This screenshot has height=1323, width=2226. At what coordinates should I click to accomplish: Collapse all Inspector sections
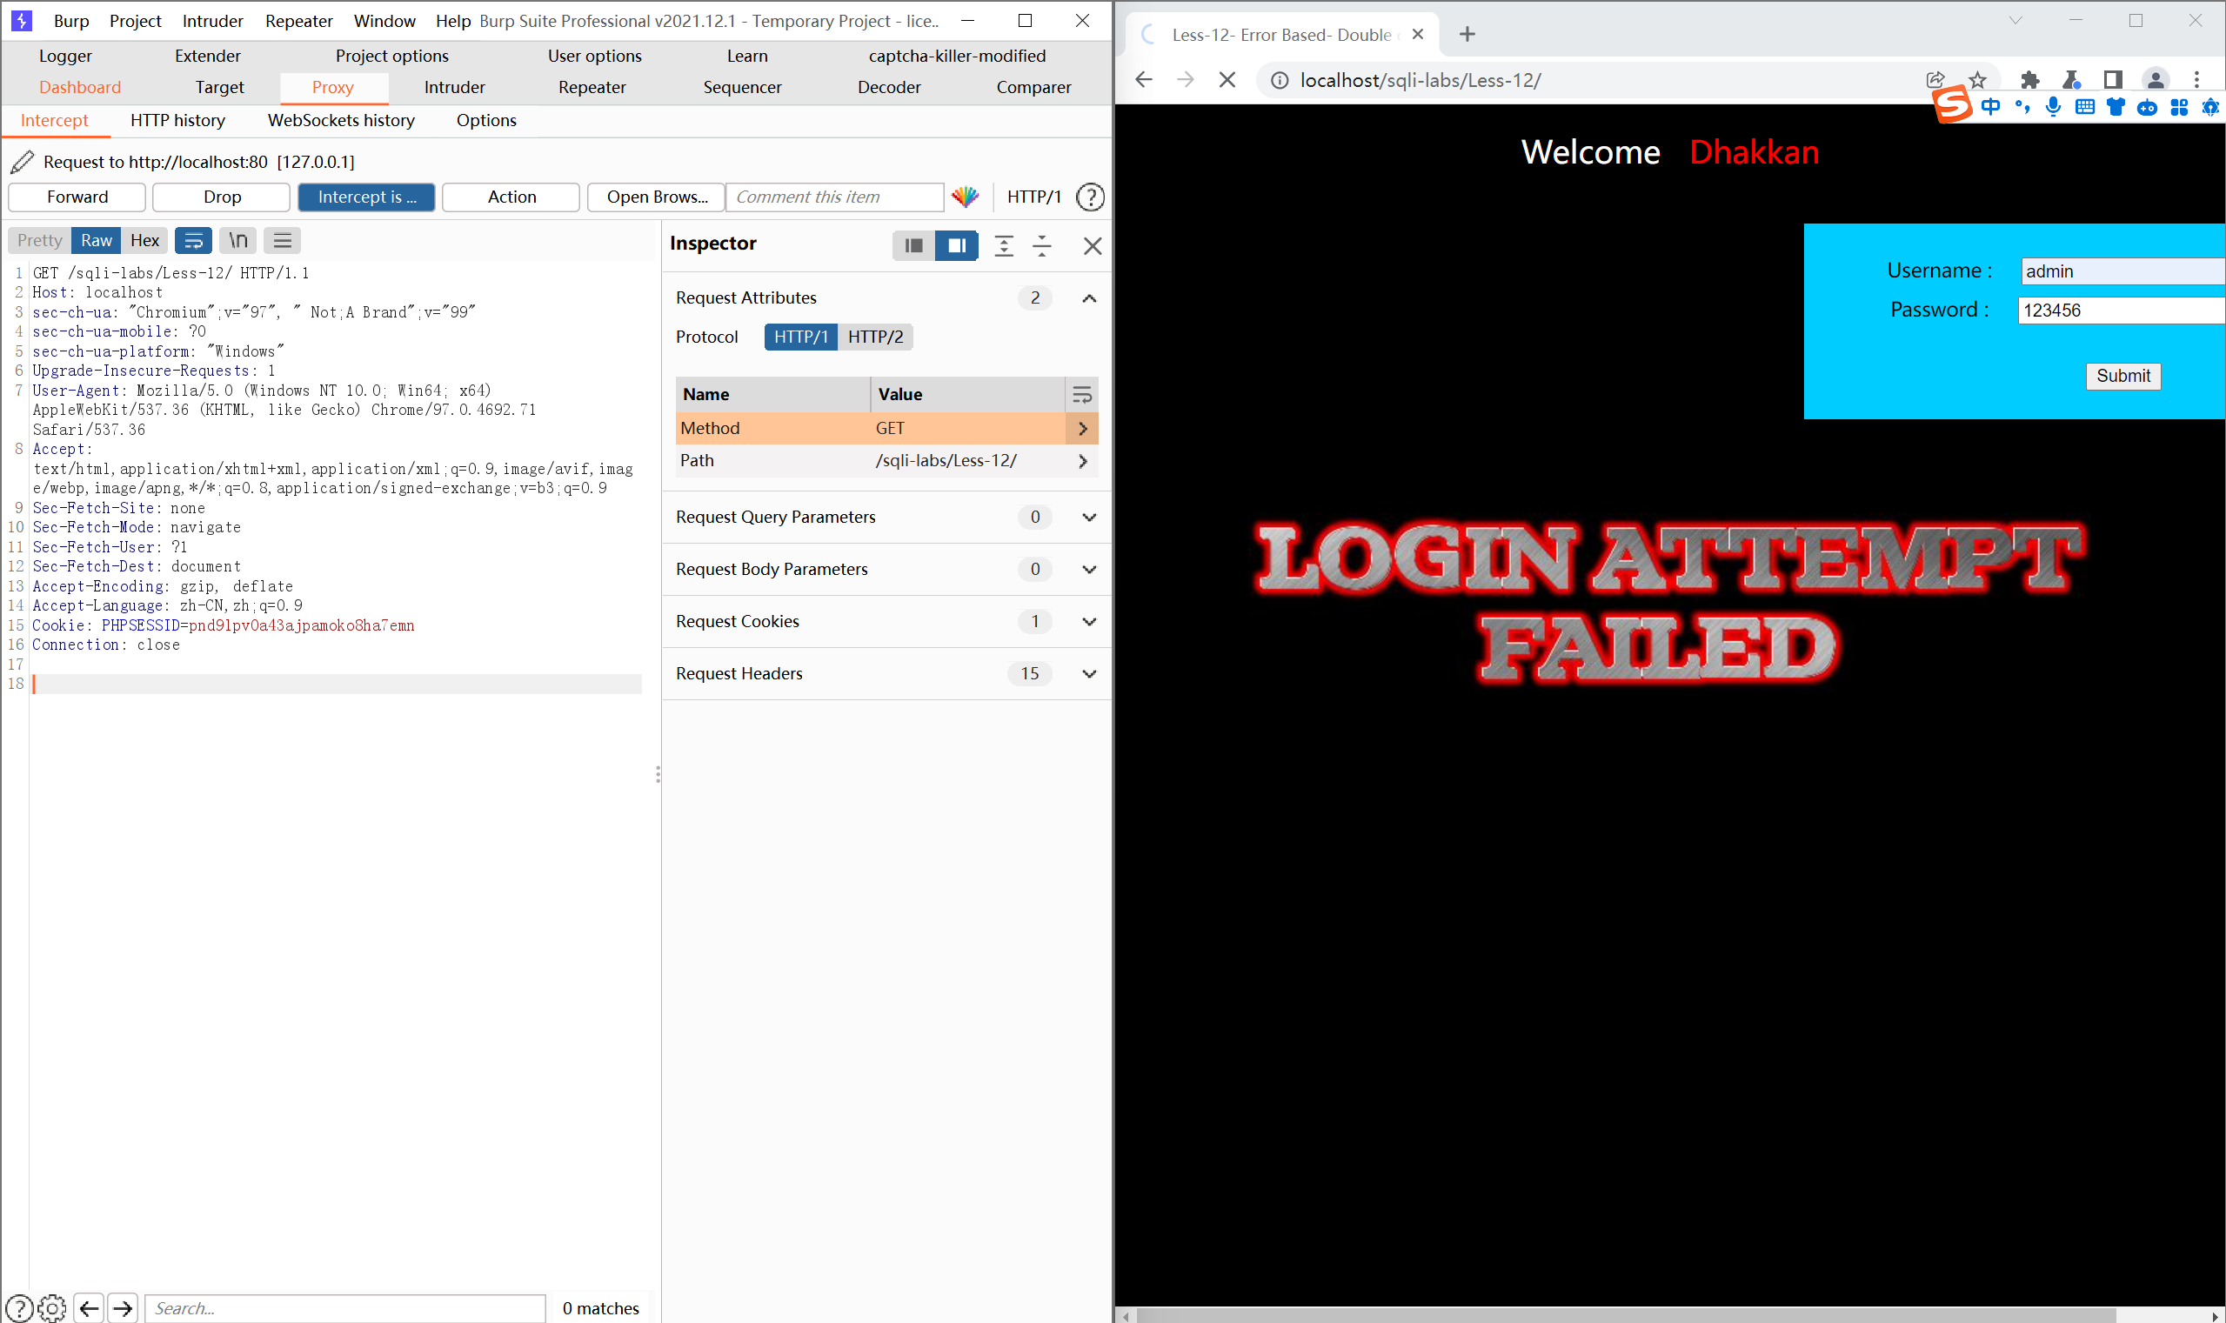pyautogui.click(x=1042, y=245)
